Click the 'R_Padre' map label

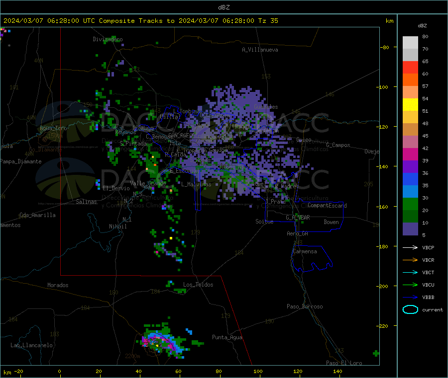(x=285, y=186)
